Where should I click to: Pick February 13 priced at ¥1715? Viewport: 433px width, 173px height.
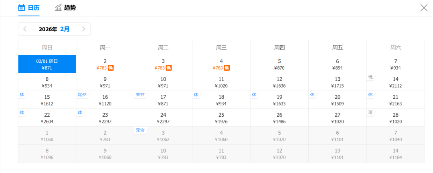pyautogui.click(x=337, y=82)
